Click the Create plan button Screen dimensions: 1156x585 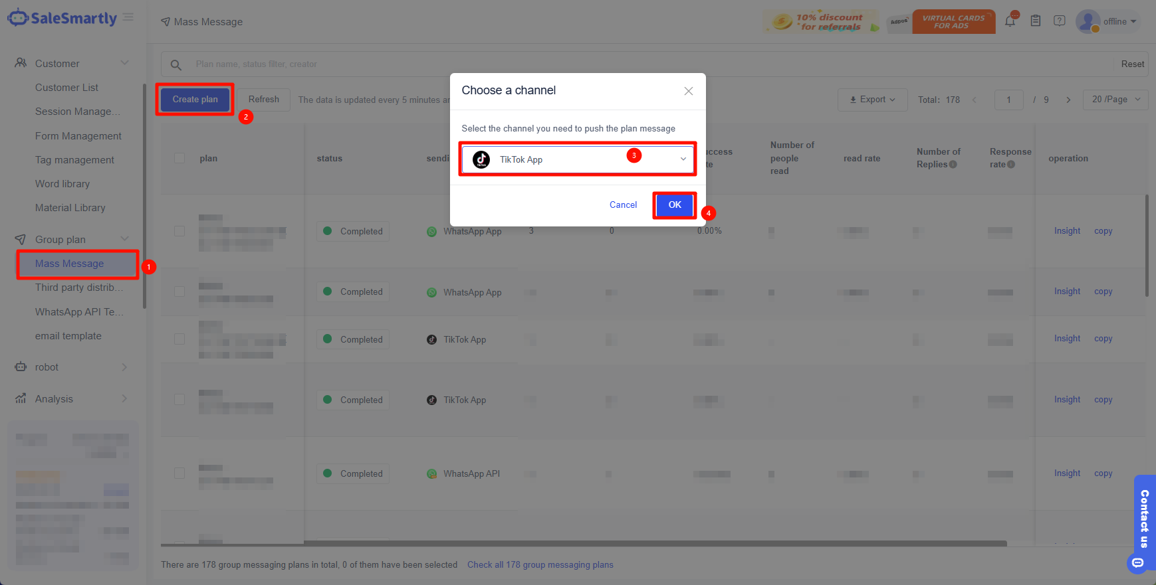coord(195,100)
